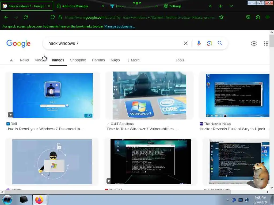Click the Firefox taskbar button

[39, 200]
